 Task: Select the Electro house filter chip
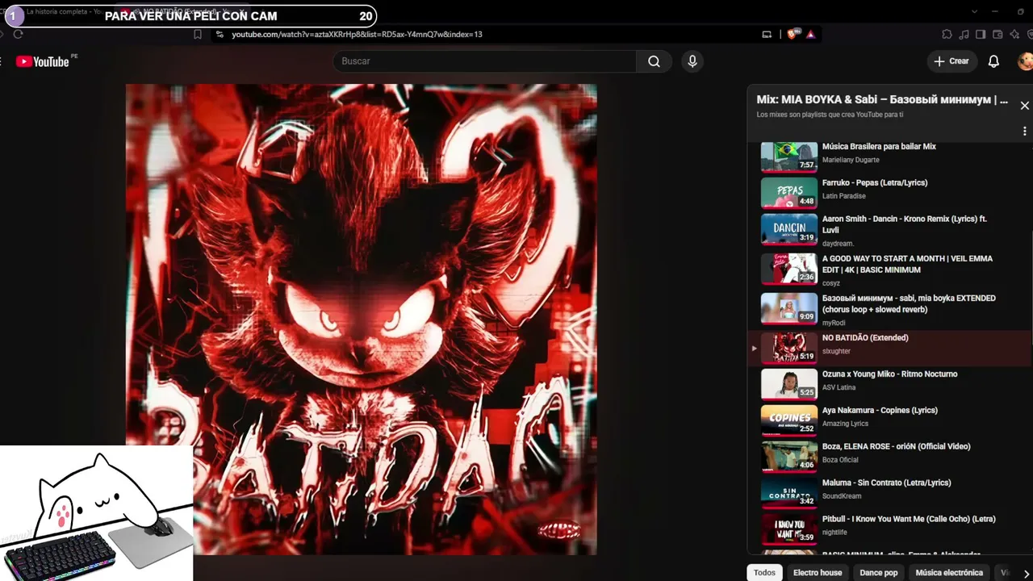tap(818, 573)
